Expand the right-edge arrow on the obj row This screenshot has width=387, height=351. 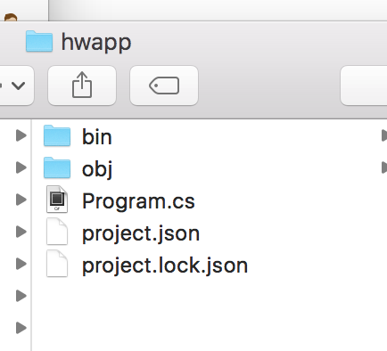coord(384,167)
